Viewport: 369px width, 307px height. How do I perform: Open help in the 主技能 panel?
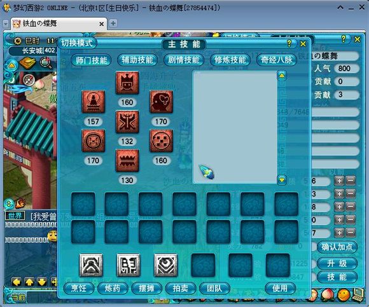point(289,43)
